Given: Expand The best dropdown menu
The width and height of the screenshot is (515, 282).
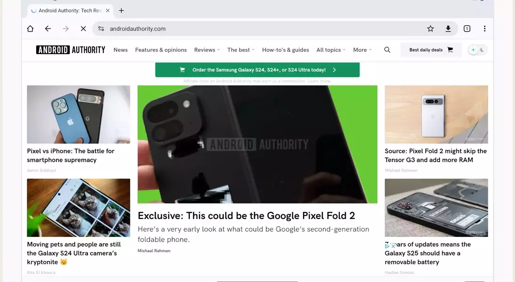Looking at the screenshot, I should [241, 50].
